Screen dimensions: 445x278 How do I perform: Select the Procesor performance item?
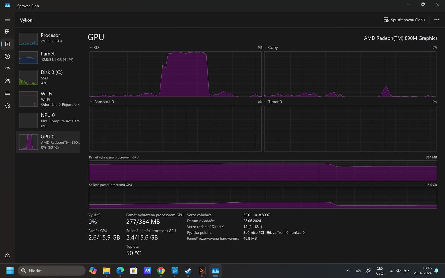click(x=48, y=39)
